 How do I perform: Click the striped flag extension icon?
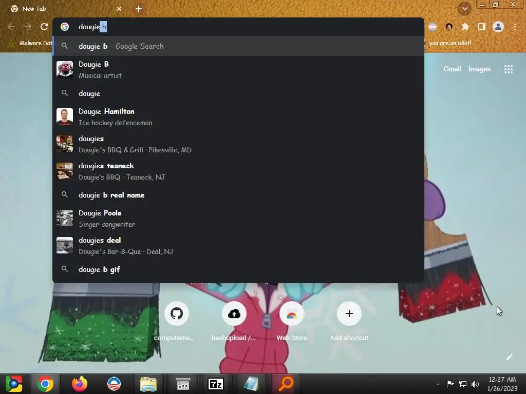point(433,27)
